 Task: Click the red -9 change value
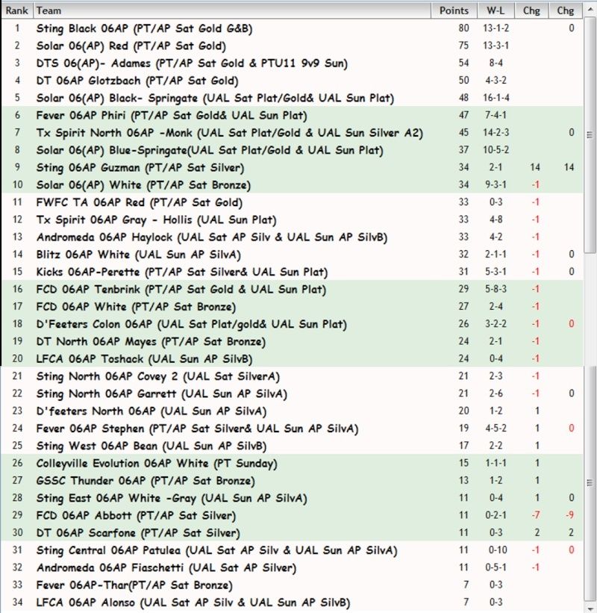pos(569,515)
